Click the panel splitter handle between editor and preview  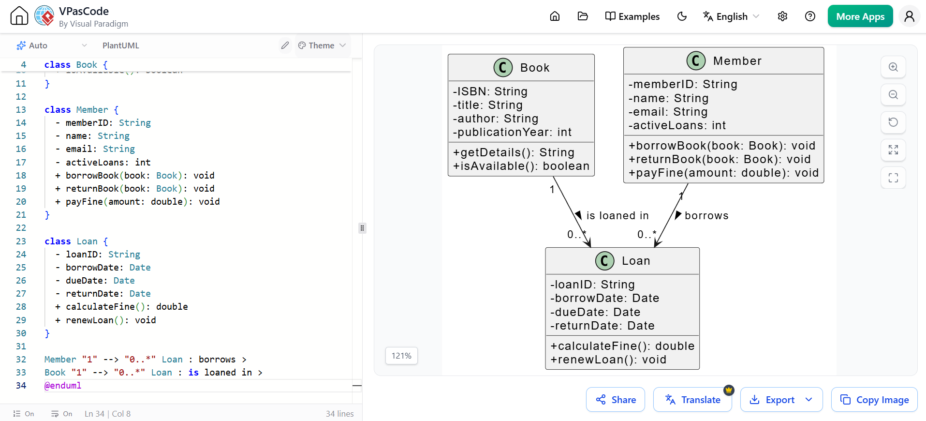[x=362, y=228]
